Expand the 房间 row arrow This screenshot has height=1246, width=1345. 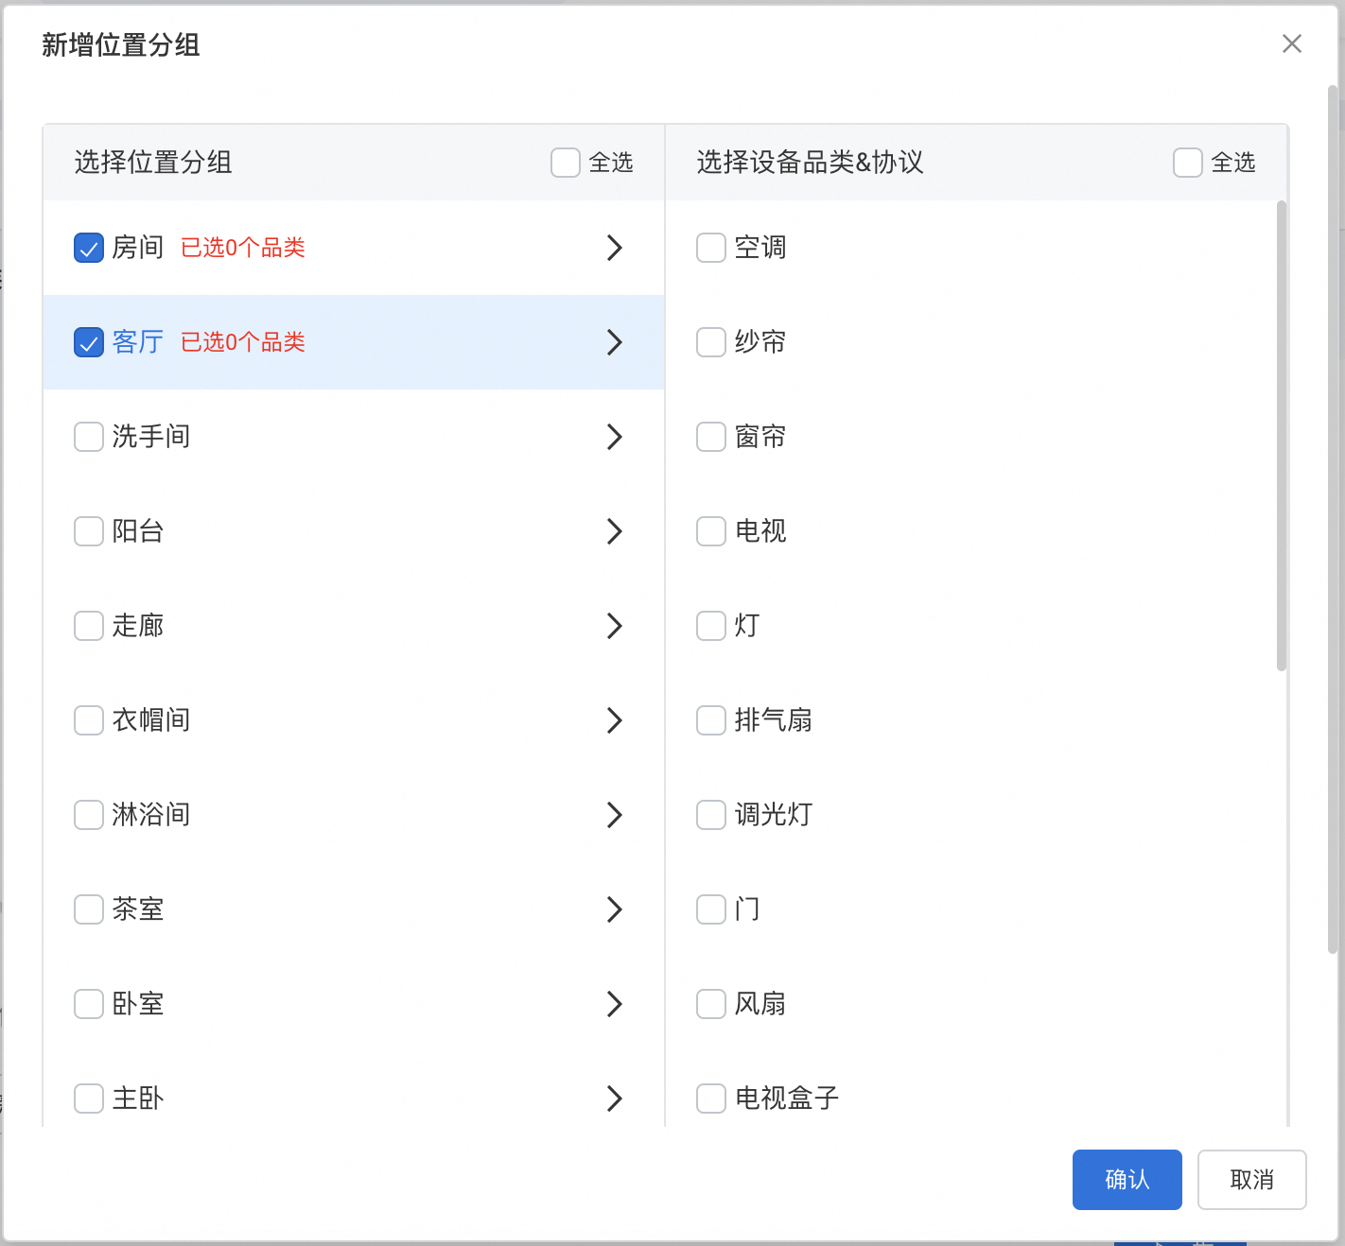tap(614, 248)
